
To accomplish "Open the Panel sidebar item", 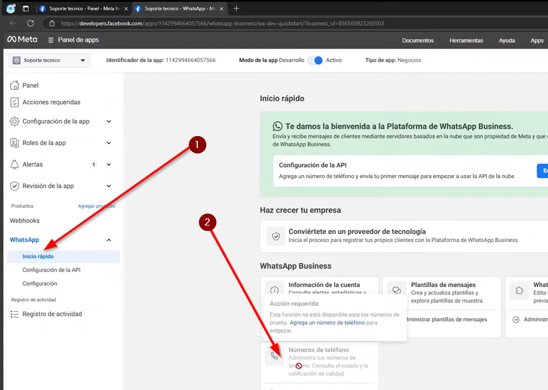I will click(30, 85).
